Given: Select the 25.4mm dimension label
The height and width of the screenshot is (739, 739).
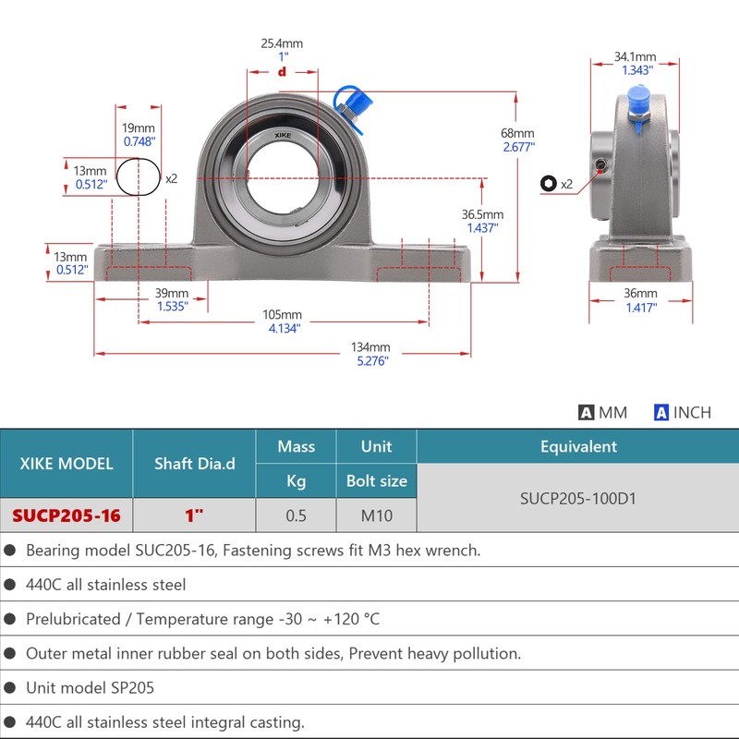Looking at the screenshot, I should [x=282, y=43].
